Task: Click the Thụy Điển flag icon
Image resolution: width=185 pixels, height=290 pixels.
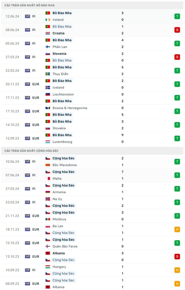Action: tap(48, 74)
